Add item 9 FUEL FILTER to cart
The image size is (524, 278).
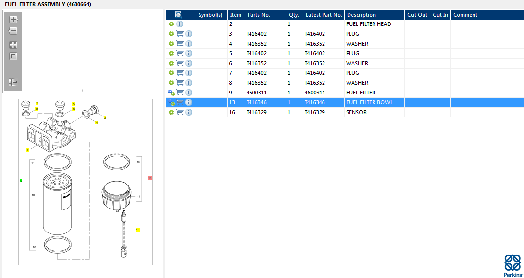coord(180,93)
